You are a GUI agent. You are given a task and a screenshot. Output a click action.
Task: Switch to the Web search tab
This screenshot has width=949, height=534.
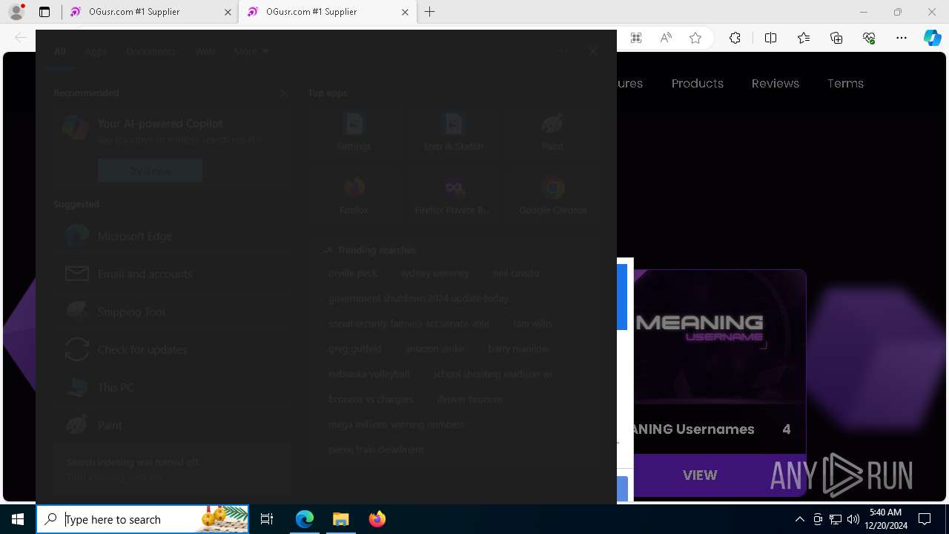[205, 51]
